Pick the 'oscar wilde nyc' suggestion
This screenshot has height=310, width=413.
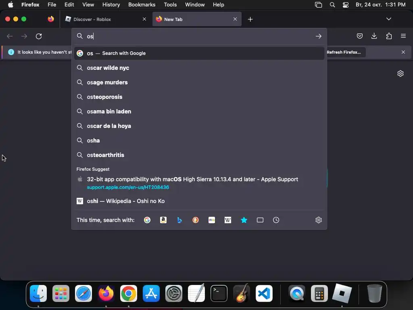pyautogui.click(x=199, y=68)
